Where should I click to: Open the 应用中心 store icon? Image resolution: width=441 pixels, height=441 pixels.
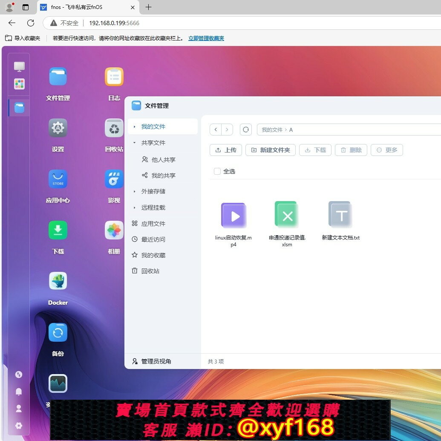tap(58, 179)
